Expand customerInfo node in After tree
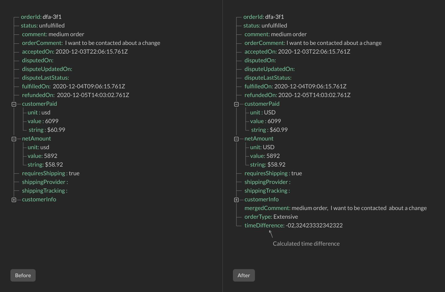445x292 pixels. click(x=236, y=200)
